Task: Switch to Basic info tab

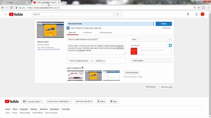Action: pyautogui.click(x=72, y=32)
